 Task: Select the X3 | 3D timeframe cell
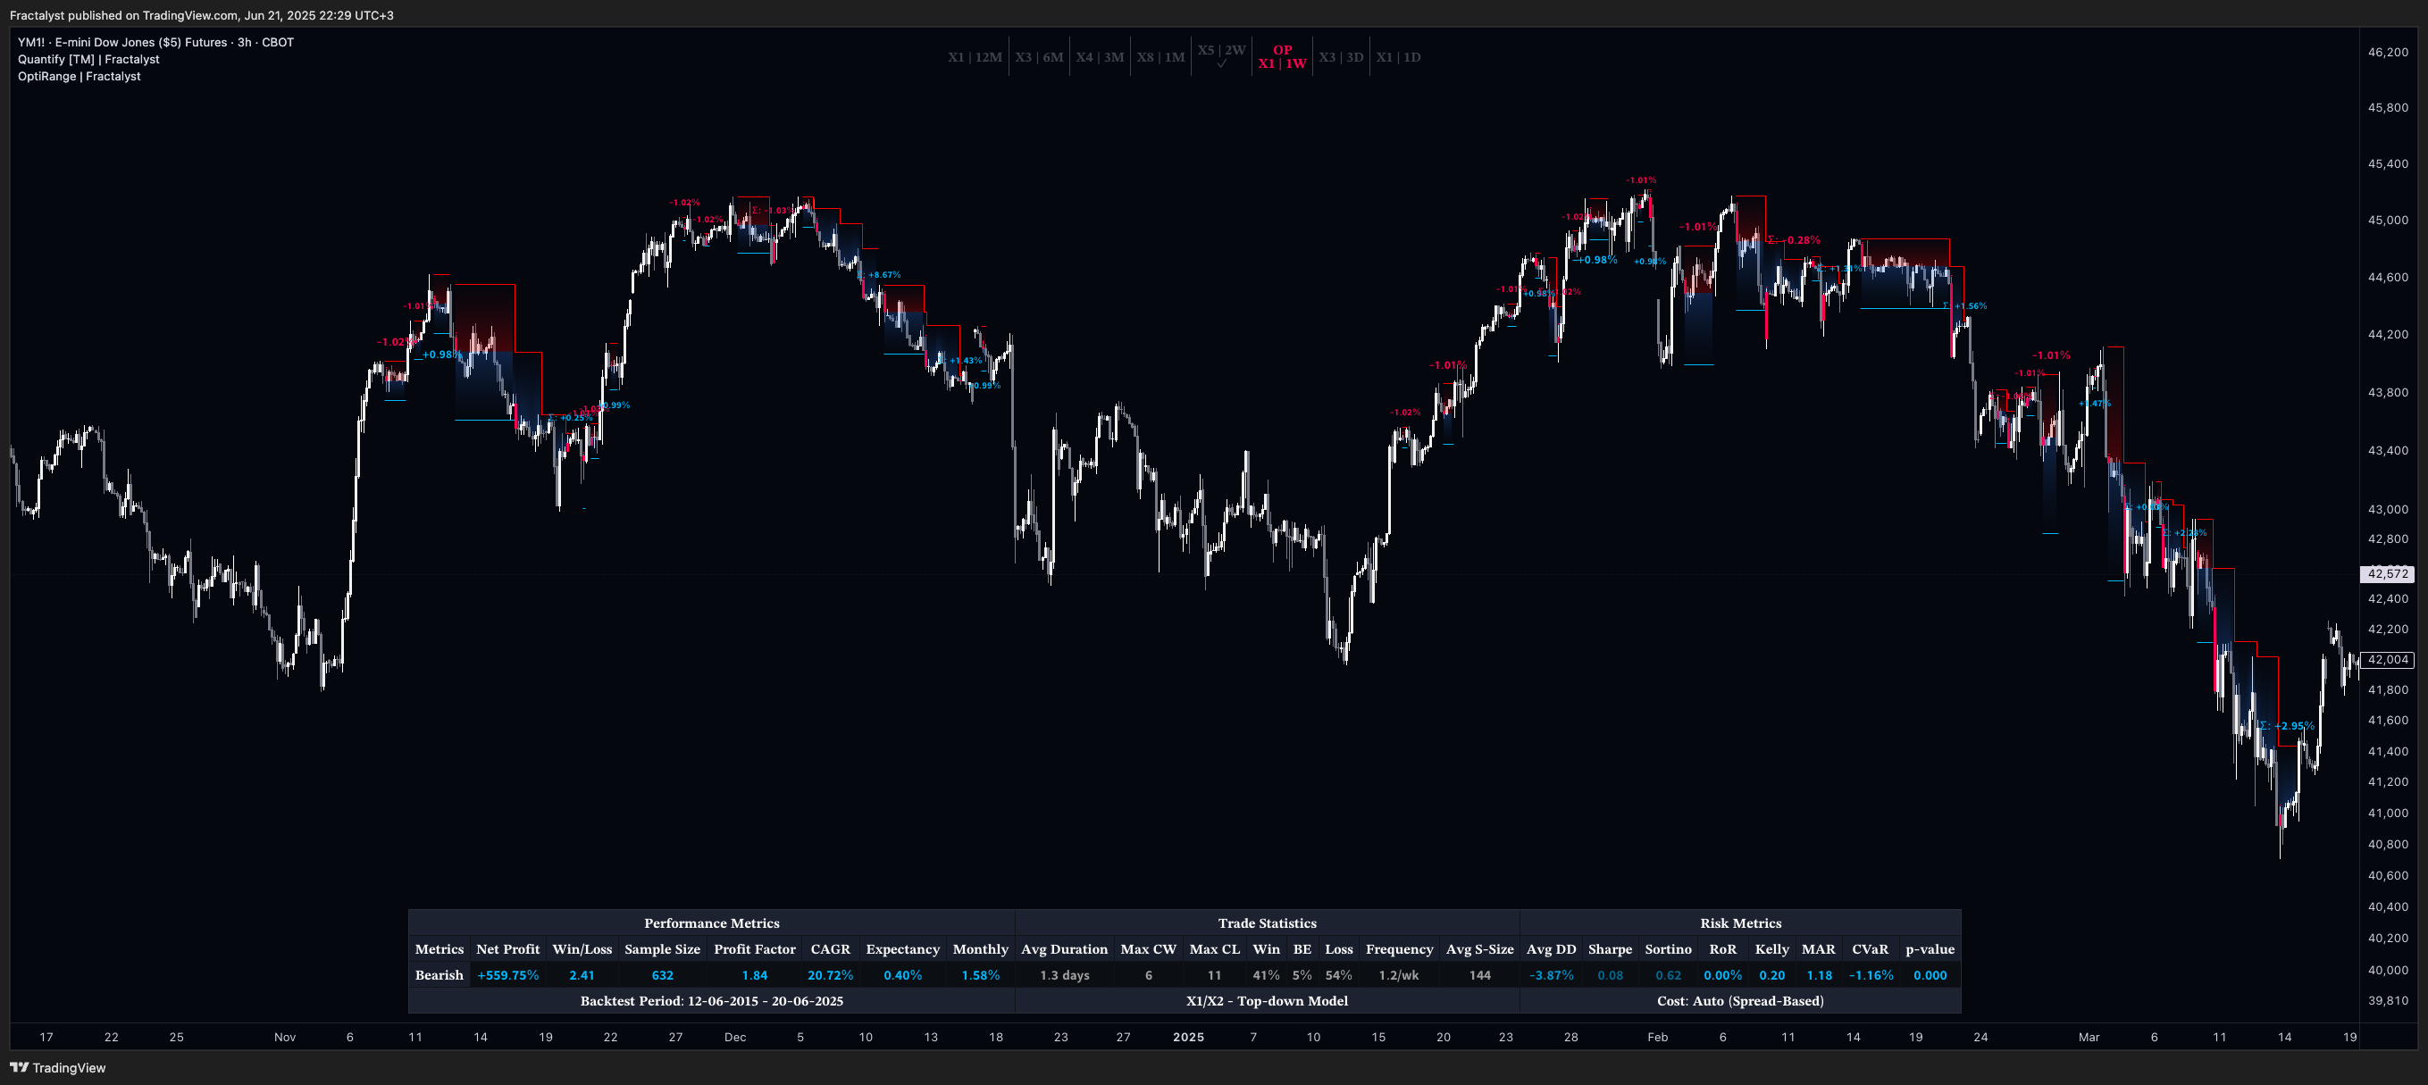point(1340,57)
